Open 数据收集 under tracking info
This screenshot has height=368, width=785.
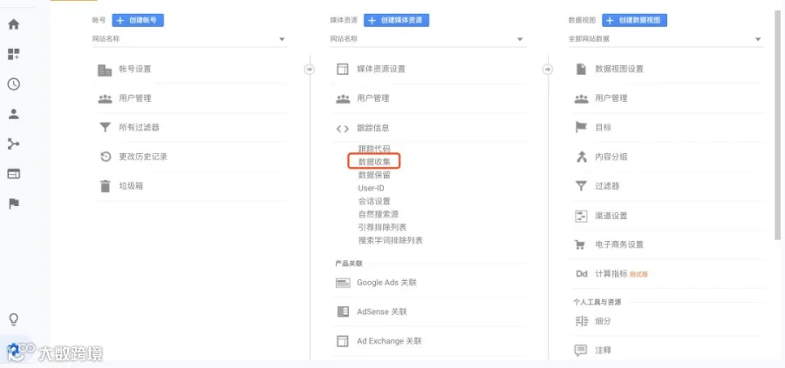click(374, 162)
